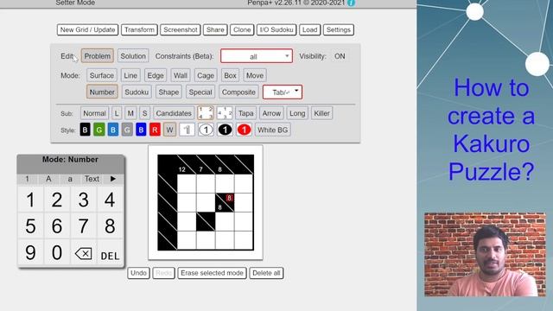Click keypad digit 5
Viewport: 553px width, 311px height.
coord(30,226)
